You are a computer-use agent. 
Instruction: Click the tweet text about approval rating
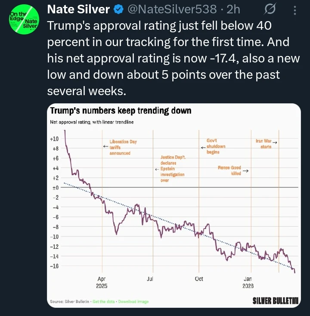pos(172,56)
